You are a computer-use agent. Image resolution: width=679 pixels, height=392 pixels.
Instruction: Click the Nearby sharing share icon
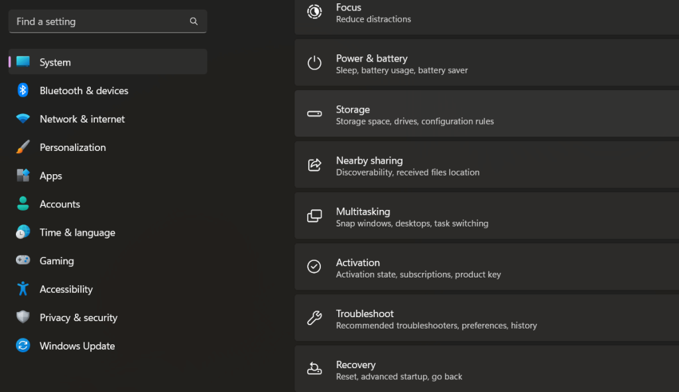(314, 166)
